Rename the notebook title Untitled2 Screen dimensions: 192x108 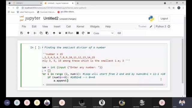51,18
